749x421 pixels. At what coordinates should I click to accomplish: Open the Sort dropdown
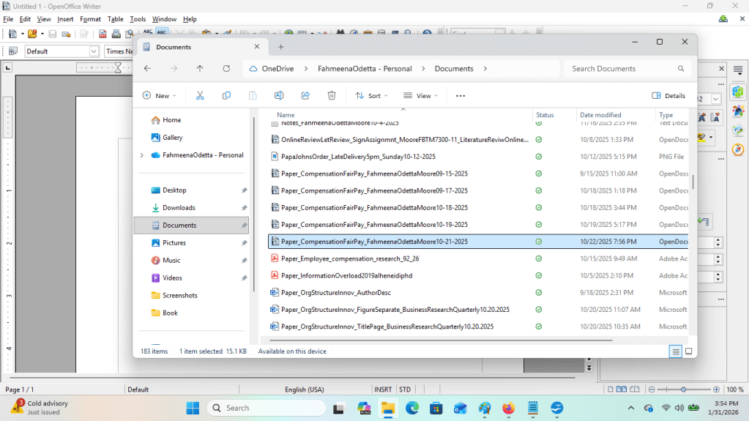click(371, 96)
